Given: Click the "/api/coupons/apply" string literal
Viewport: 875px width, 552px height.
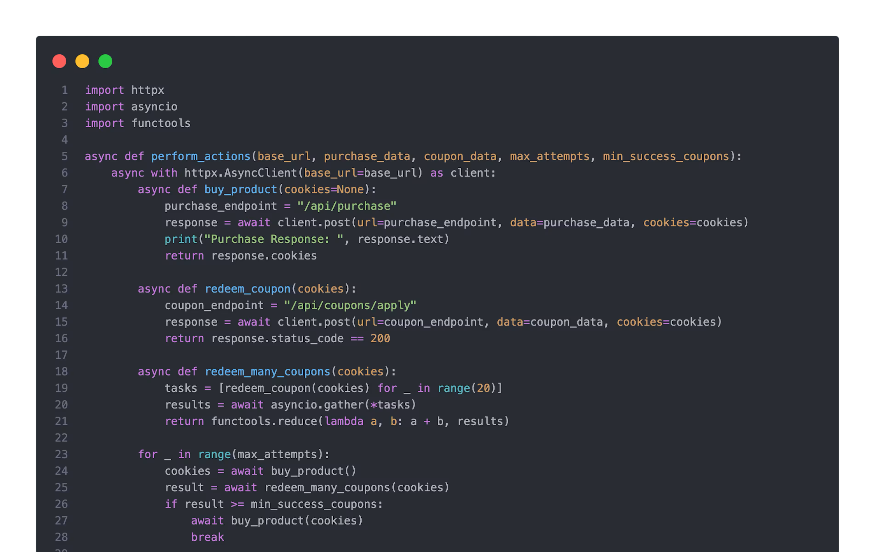Looking at the screenshot, I should pyautogui.click(x=350, y=305).
